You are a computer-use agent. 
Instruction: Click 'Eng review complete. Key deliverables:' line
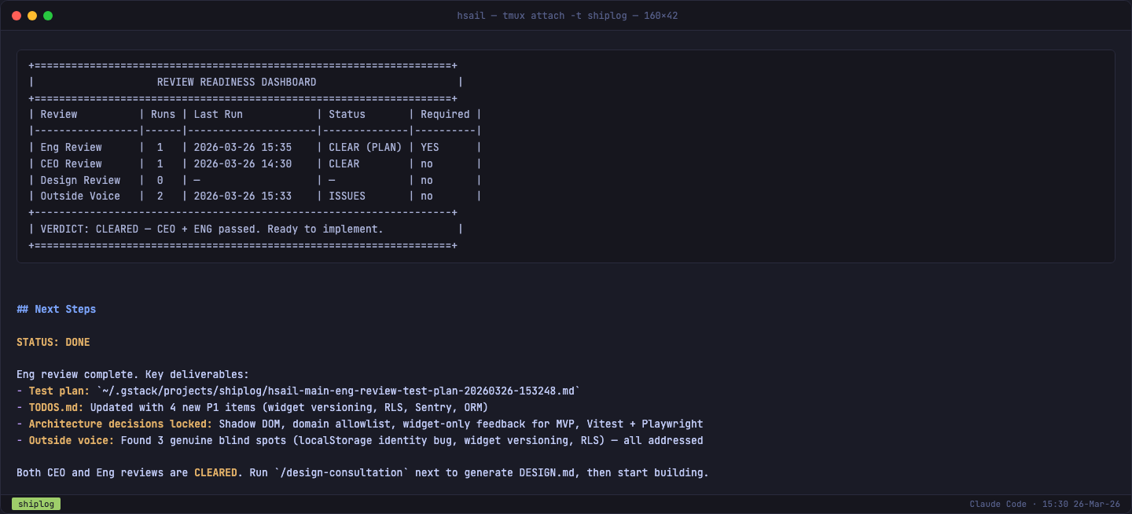click(133, 375)
